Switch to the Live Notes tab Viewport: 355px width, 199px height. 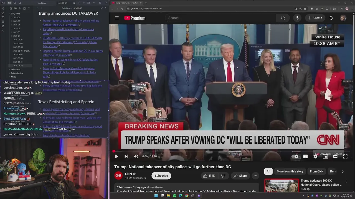(42, 3)
